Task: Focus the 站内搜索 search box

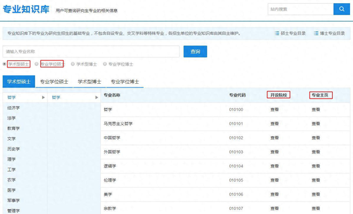Action: click(x=301, y=9)
